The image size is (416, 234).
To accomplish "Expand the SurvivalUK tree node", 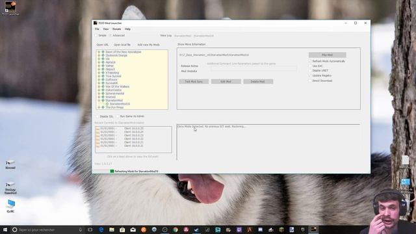I will pos(99,83).
